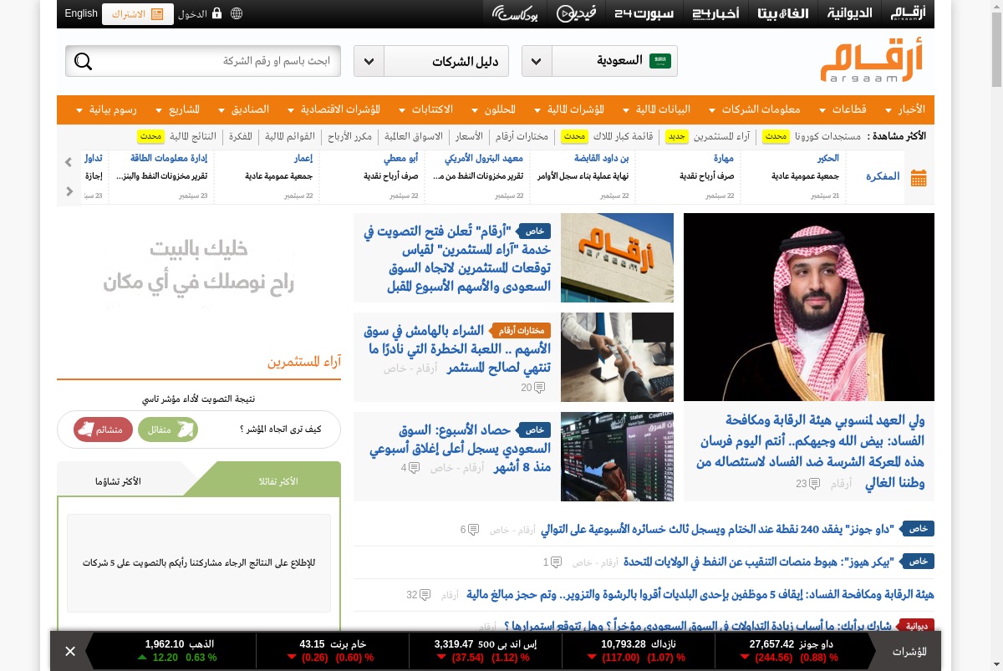The image size is (1003, 671).
Task: Expand the المحللون analysts menu
Action: pyautogui.click(x=495, y=109)
